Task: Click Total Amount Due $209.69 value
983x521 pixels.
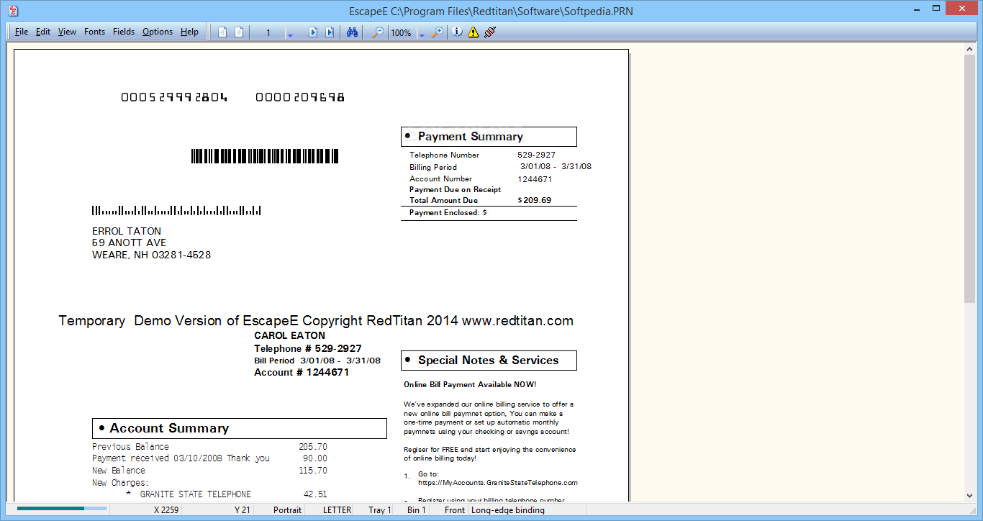Action: (535, 200)
